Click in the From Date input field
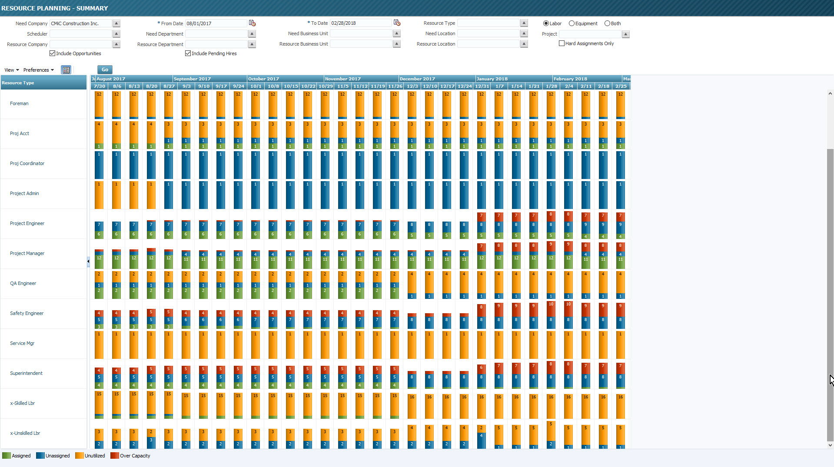 216,23
